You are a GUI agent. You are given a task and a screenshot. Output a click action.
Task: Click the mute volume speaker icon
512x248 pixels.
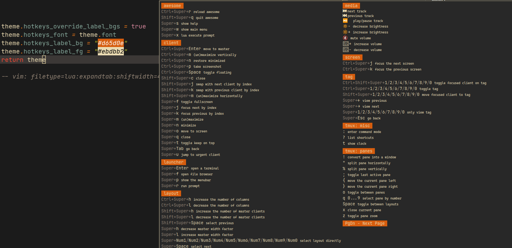tap(345, 38)
